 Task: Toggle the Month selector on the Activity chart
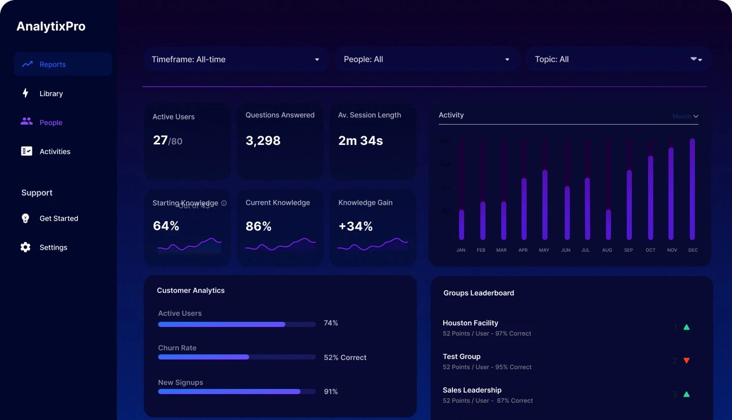point(685,116)
